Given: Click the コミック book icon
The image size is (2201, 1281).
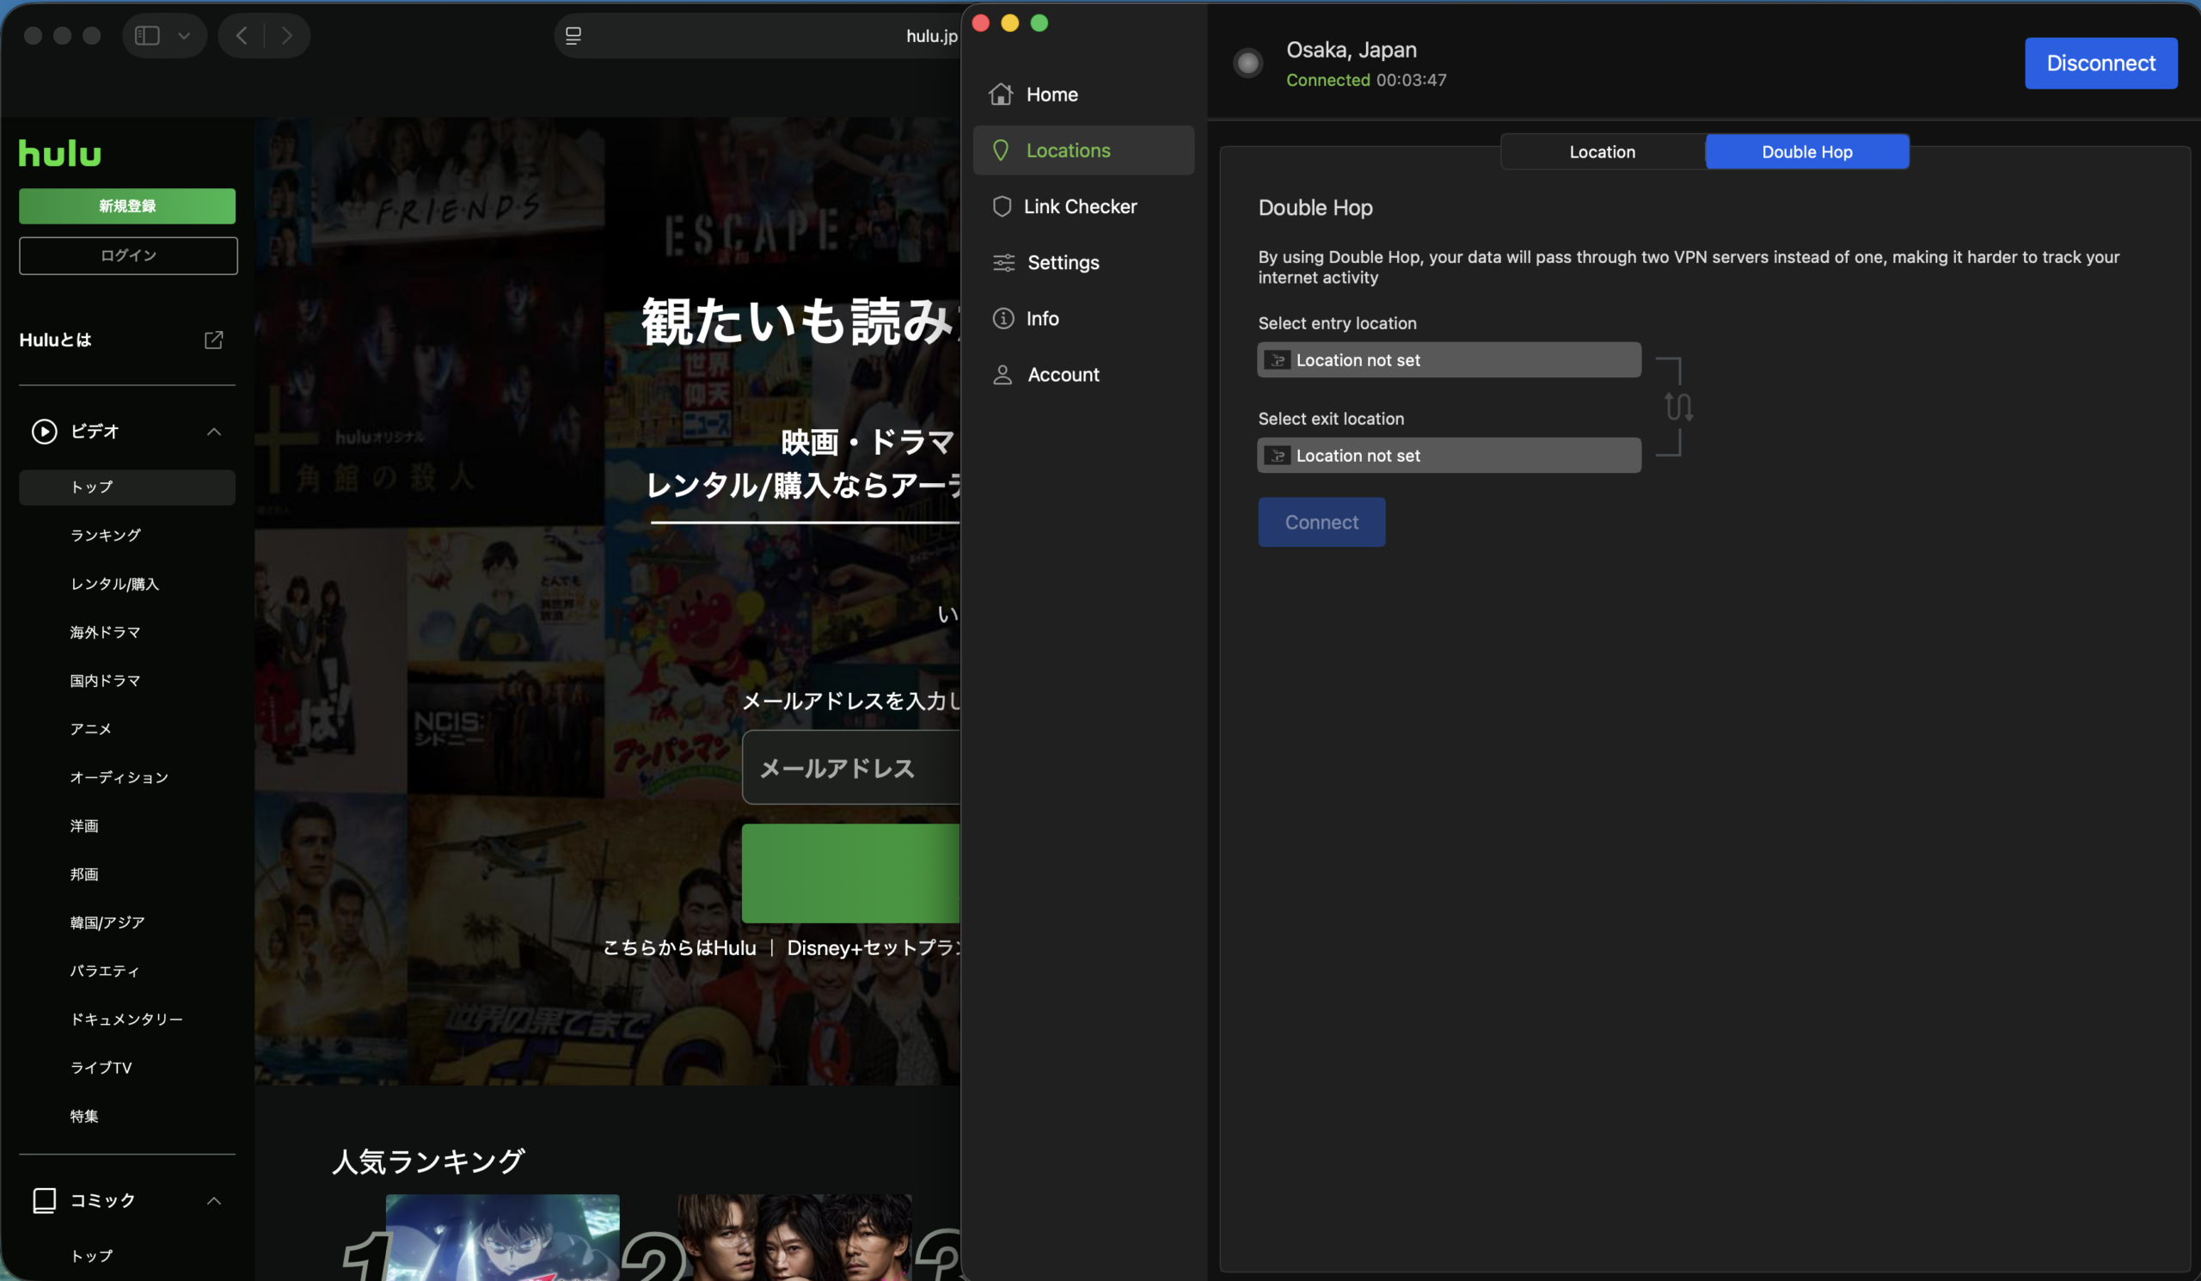Looking at the screenshot, I should (x=45, y=1201).
